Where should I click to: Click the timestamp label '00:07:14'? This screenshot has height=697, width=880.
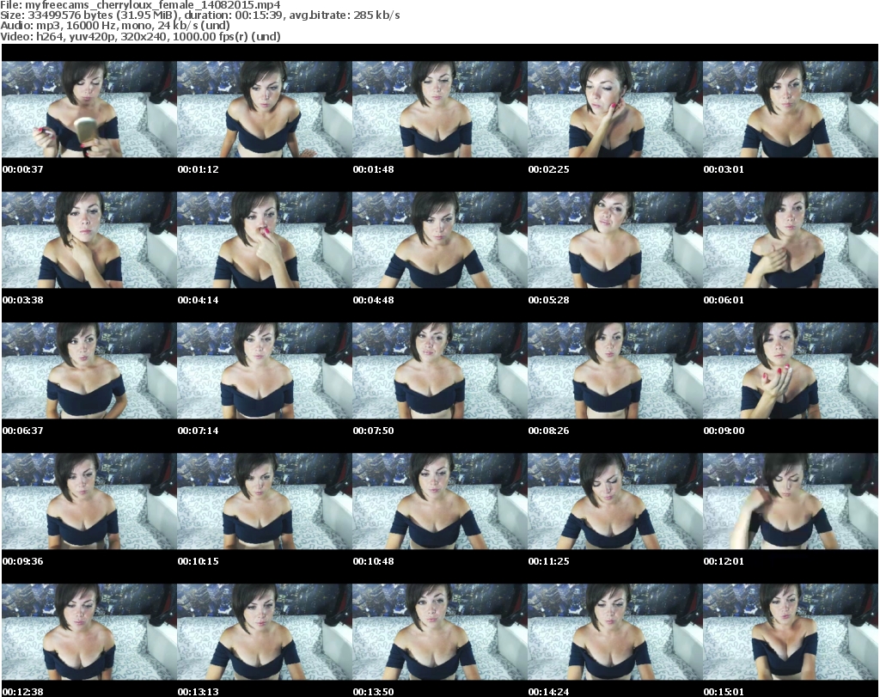tap(199, 431)
